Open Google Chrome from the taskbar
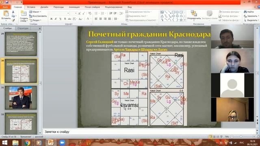260x146 pixels. tap(27, 142)
